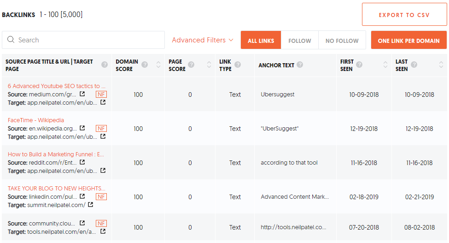Click NF badge in Wikipedia row
The height and width of the screenshot is (243, 449).
coord(101,128)
